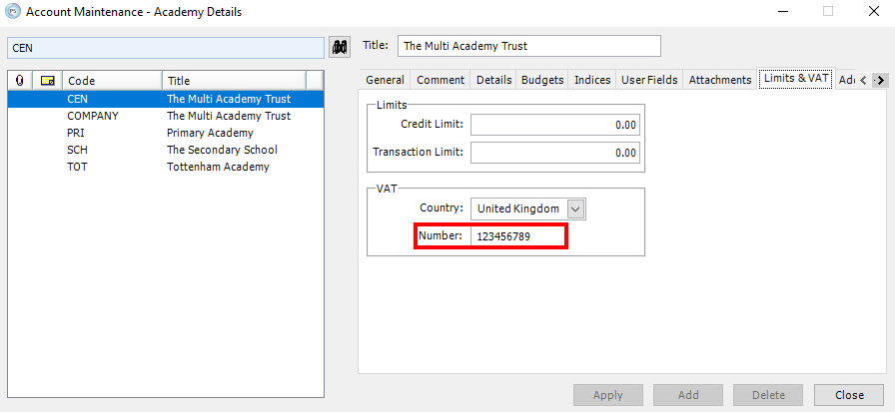
Task: Select the Budgets tab
Action: click(542, 80)
